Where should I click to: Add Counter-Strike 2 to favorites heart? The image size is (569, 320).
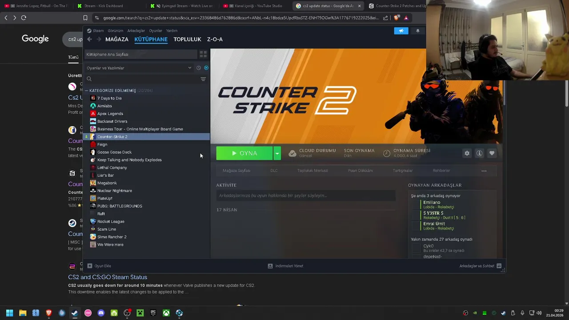pyautogui.click(x=492, y=153)
